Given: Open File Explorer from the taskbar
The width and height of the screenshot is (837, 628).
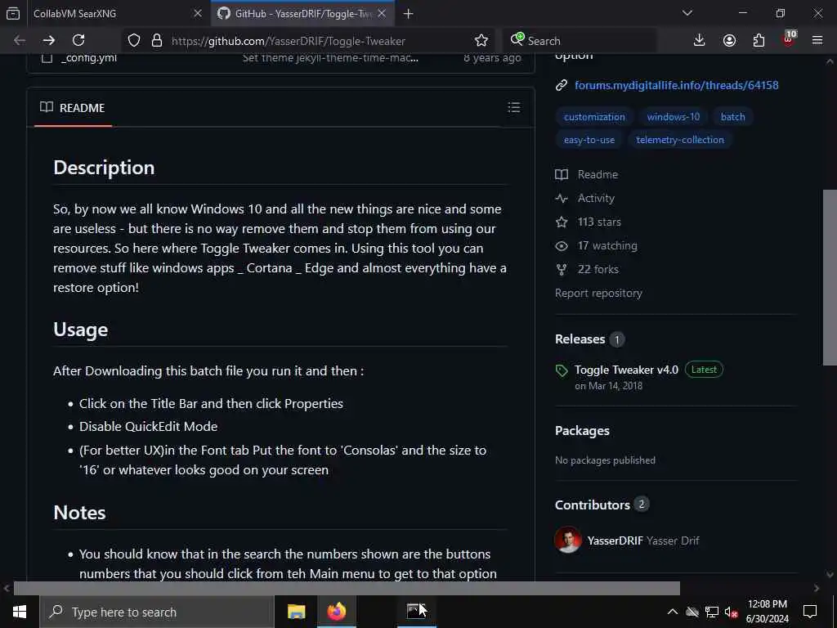Looking at the screenshot, I should 296,612.
